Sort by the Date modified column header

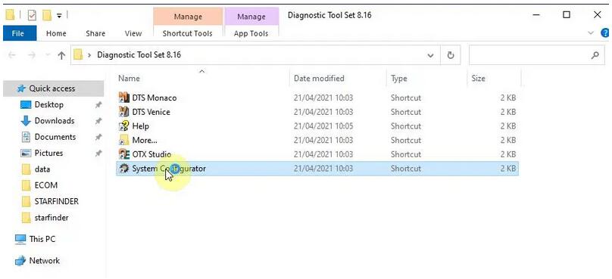[319, 79]
